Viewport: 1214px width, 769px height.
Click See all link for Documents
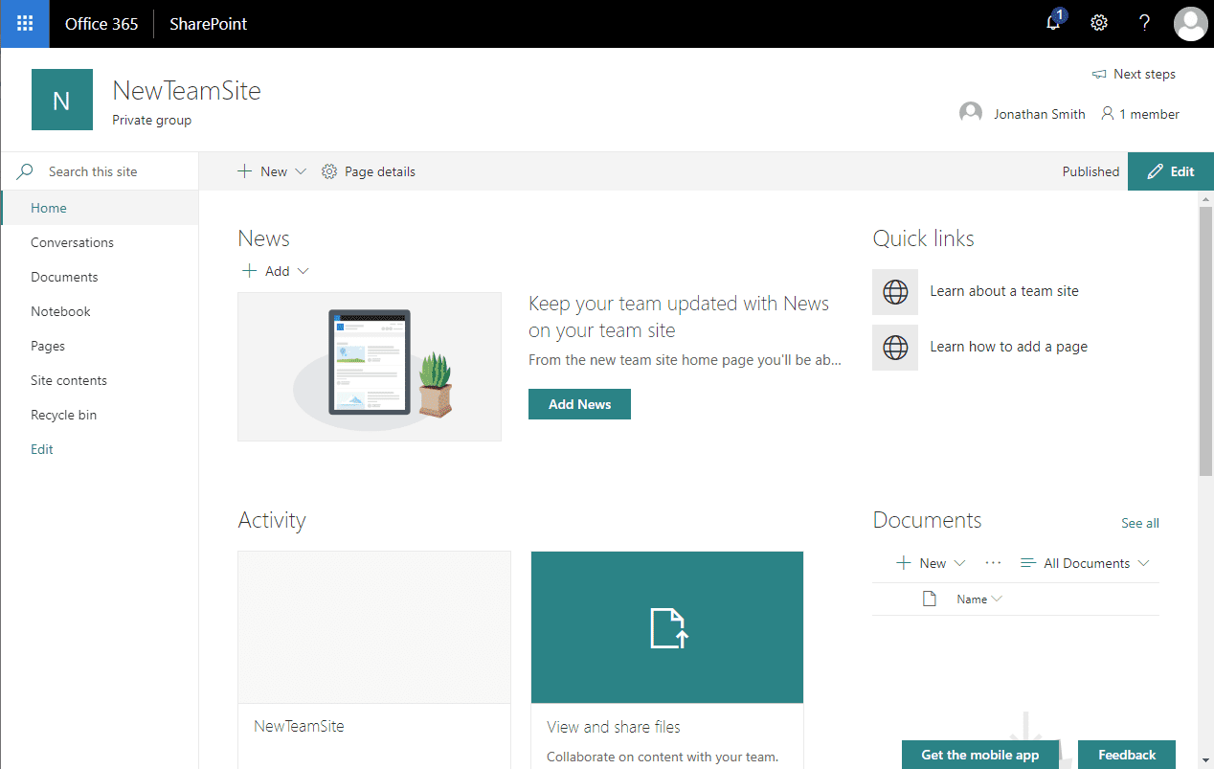pos(1140,523)
